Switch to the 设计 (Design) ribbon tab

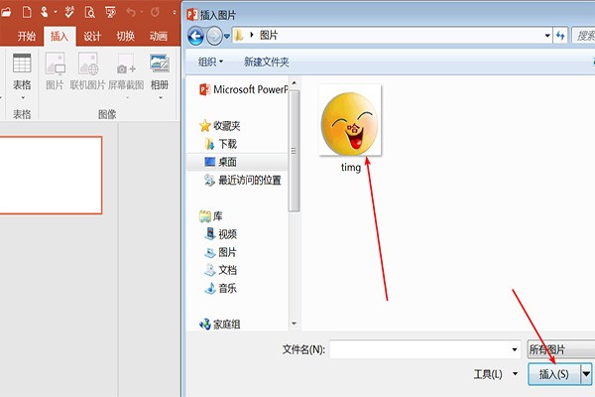click(92, 36)
